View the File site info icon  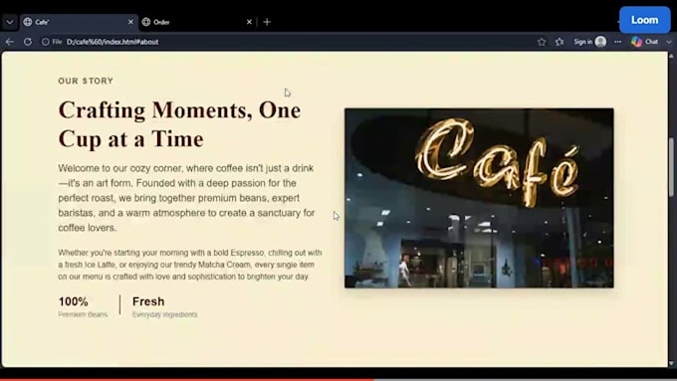52,42
